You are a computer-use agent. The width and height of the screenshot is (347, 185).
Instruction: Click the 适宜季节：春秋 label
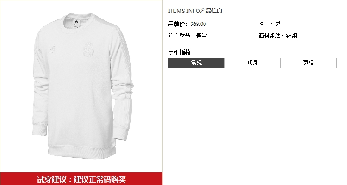click(x=187, y=36)
